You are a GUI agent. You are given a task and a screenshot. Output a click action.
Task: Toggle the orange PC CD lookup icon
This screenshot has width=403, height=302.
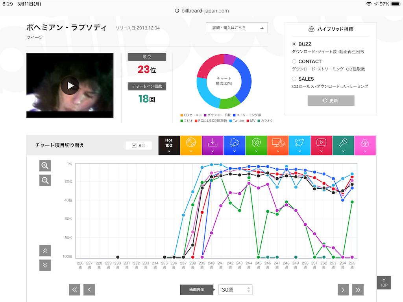(278, 145)
